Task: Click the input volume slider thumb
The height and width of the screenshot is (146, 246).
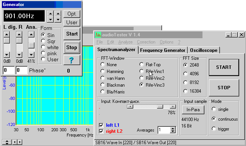Action: pyautogui.click(x=160, y=107)
